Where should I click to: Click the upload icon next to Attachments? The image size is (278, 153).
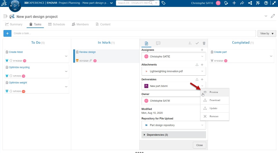[197, 65]
